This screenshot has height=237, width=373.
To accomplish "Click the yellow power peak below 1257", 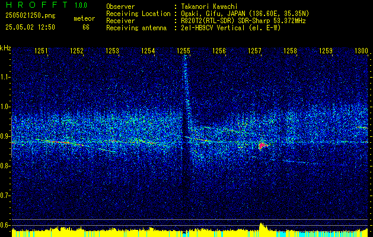I will [x=262, y=226].
